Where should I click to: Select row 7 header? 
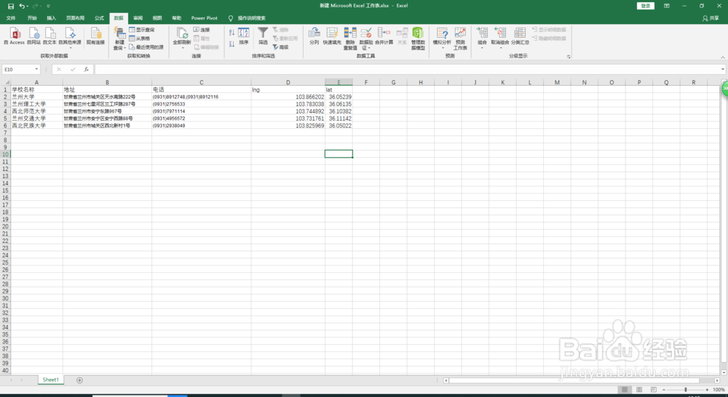click(x=6, y=132)
